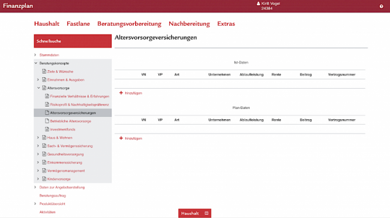Click the document icon for Kindervorsorge
Screen dimensions: 390x218
click(44, 178)
